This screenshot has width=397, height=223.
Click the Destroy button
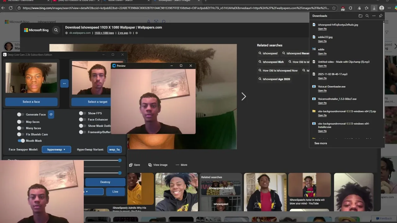(105, 182)
